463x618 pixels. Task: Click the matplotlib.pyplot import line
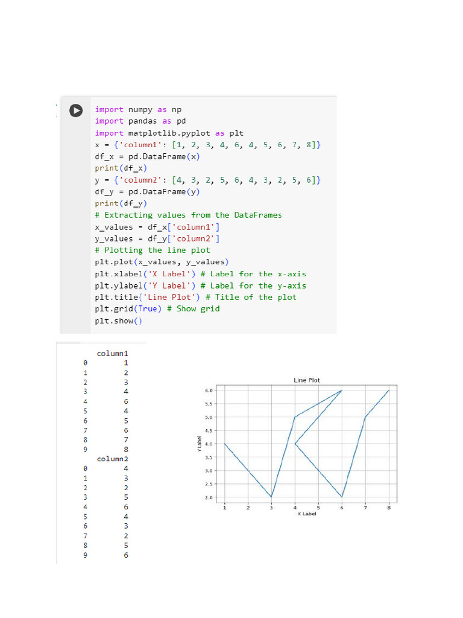[x=169, y=133]
